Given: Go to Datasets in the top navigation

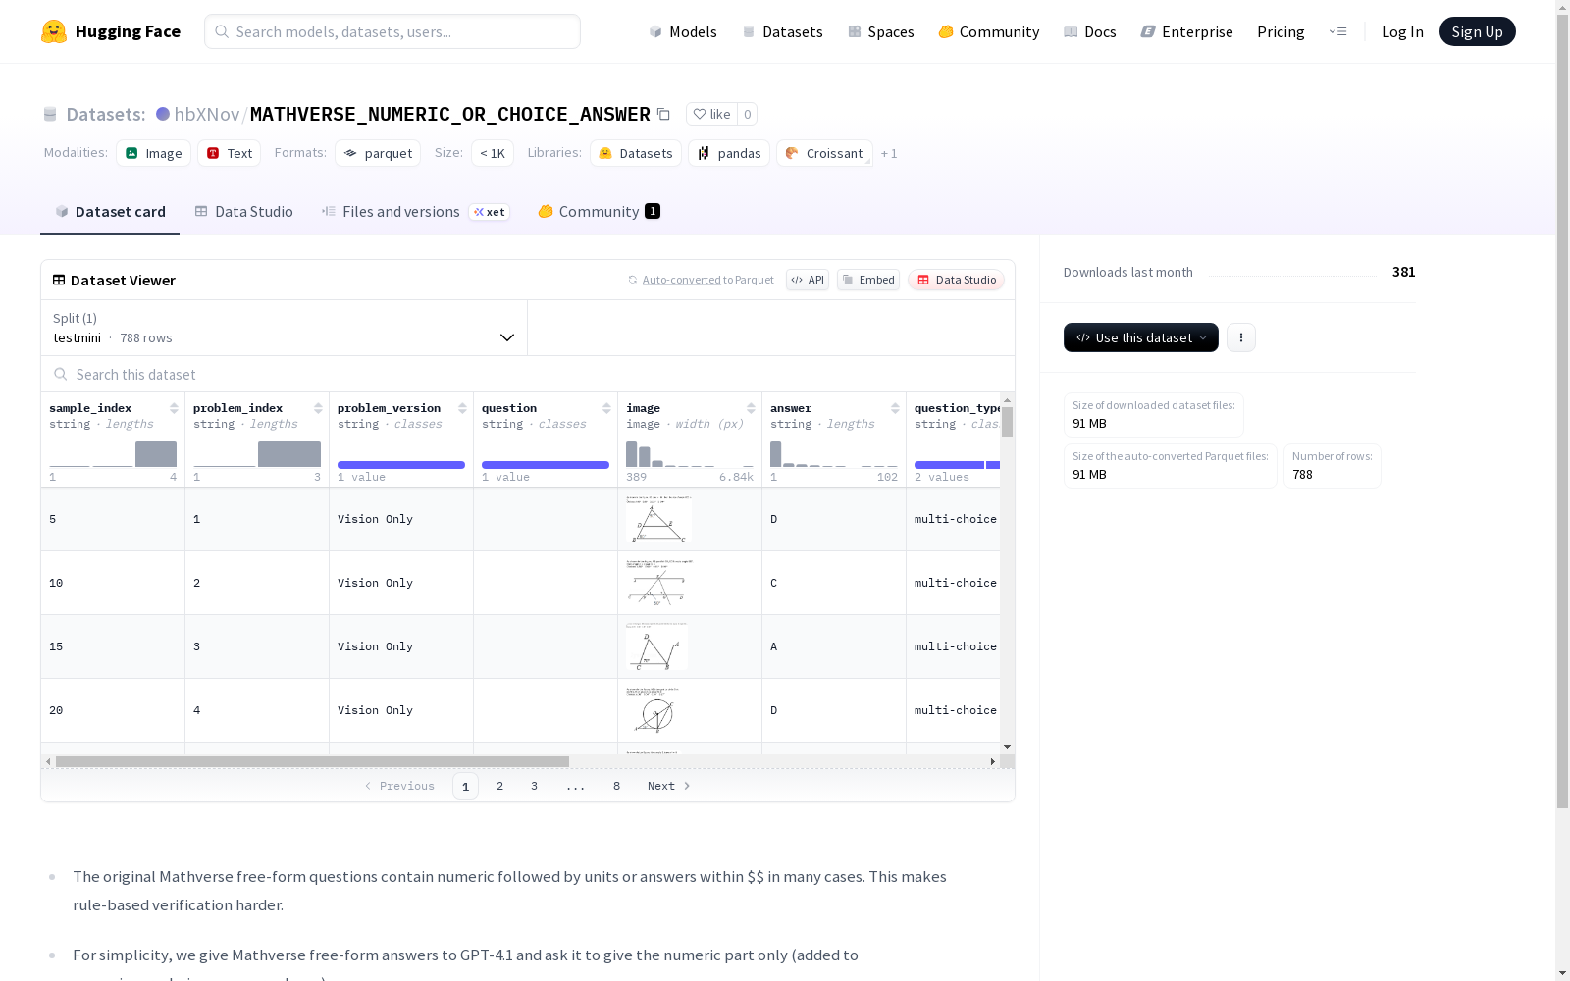Looking at the screenshot, I should (782, 31).
